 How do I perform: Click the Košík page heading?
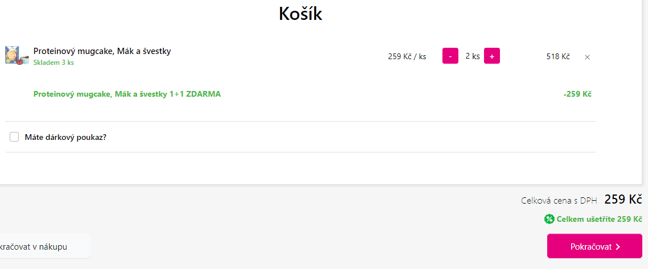(301, 14)
